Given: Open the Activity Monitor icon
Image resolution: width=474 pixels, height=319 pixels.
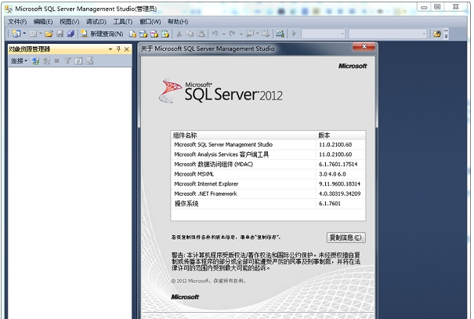Looking at the screenshot, I should tap(280, 34).
